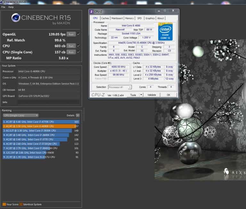
Task: Click the Identical System legend swatch
Action: point(21,204)
